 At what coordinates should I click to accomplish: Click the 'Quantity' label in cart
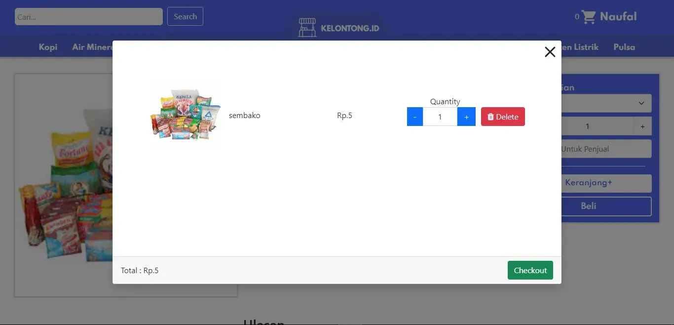[x=445, y=101]
